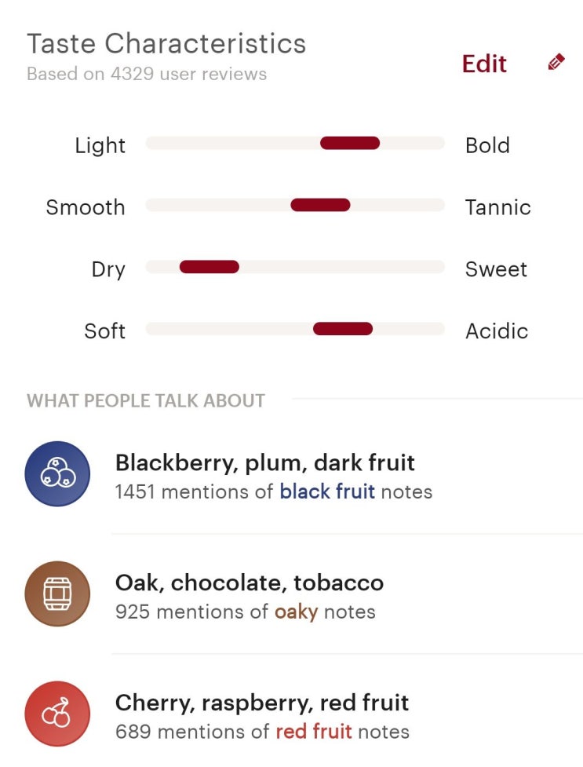
Task: Click the Light to Bold slider indicator
Action: pyautogui.click(x=350, y=143)
